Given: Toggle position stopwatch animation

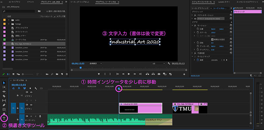Looking at the screenshot, I should pyautogui.click(x=198, y=29).
